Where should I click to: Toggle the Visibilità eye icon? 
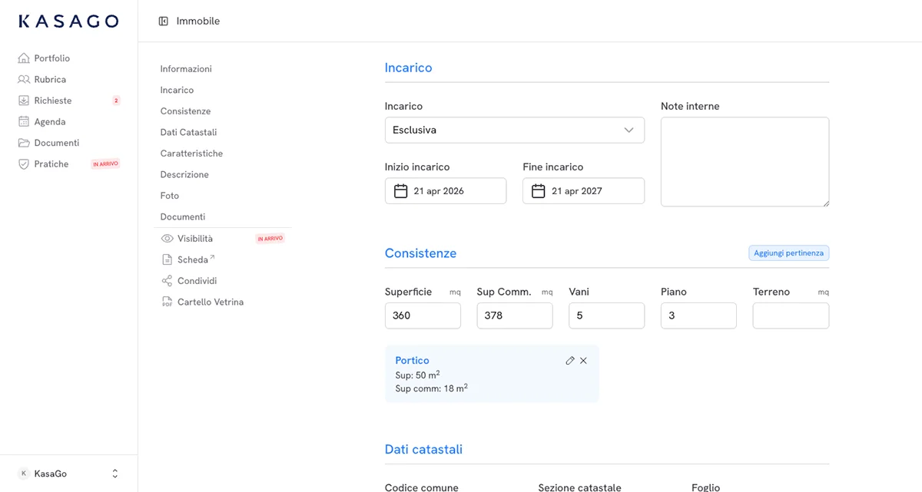[167, 239]
